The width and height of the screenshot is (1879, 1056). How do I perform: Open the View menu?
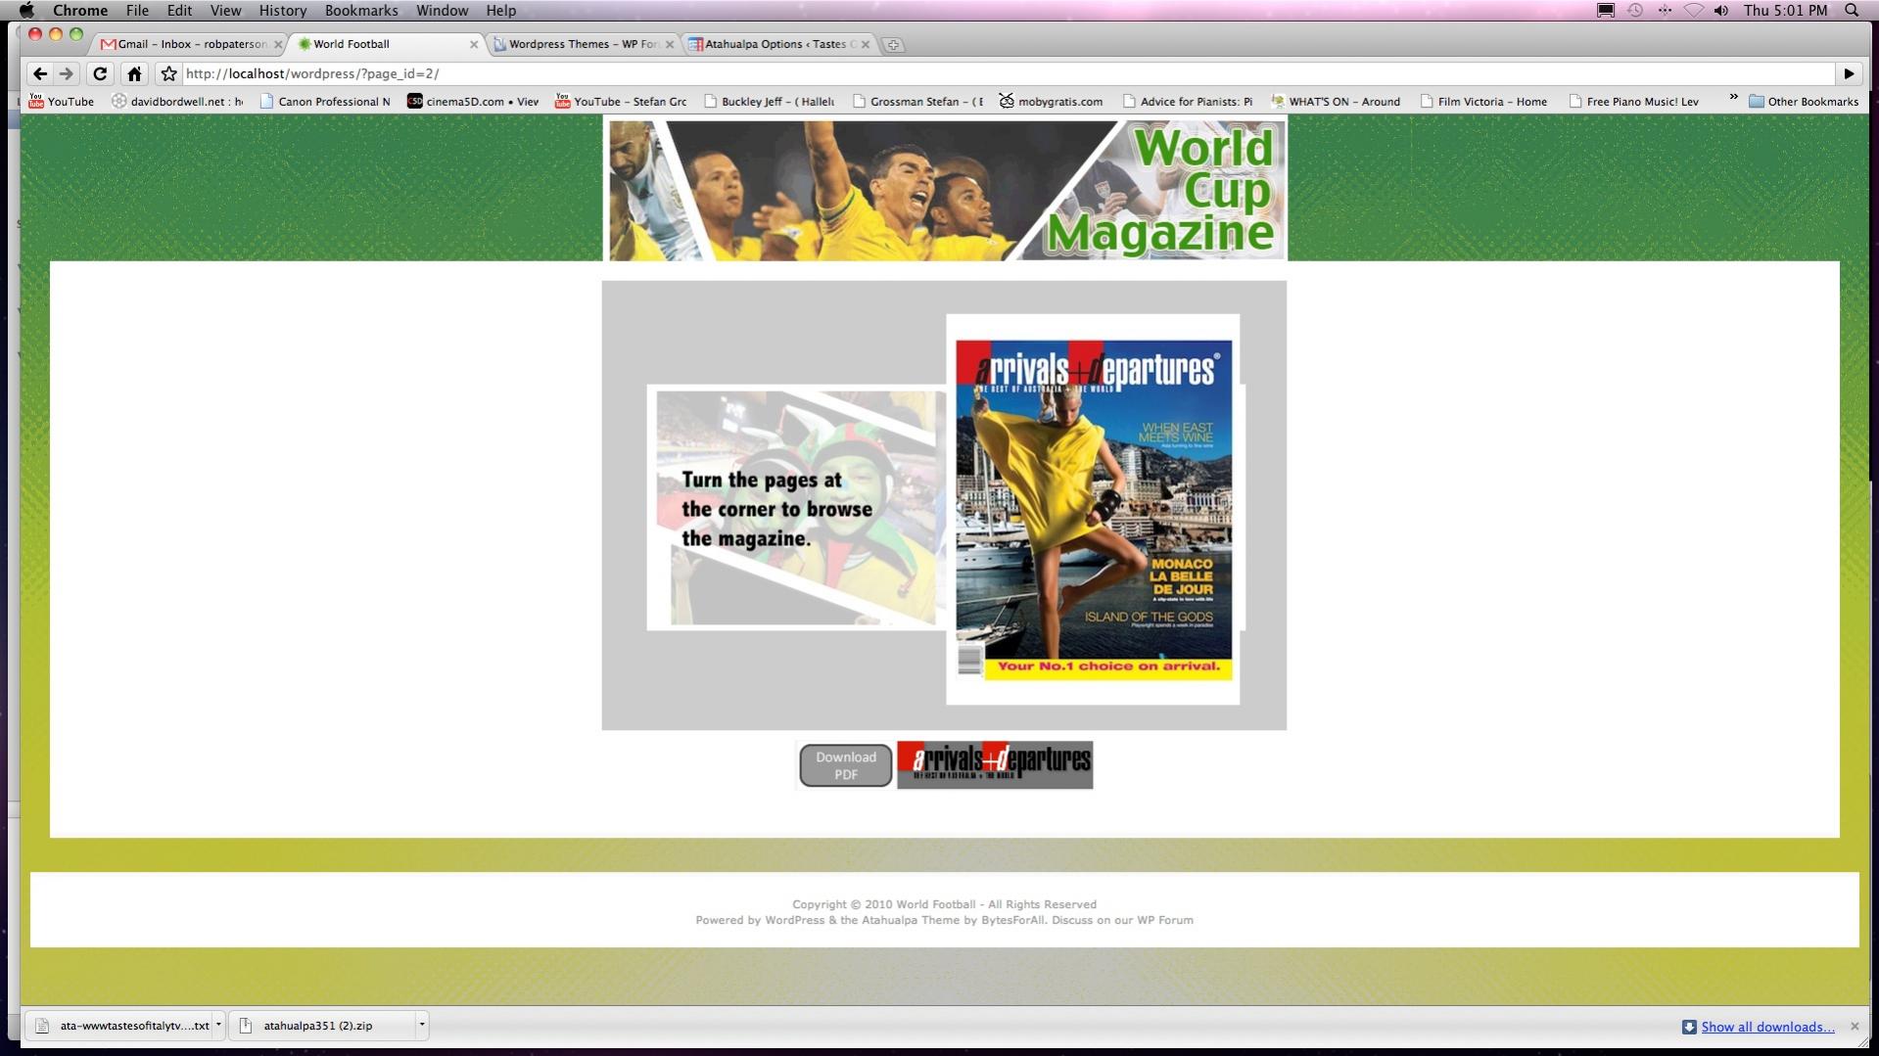pyautogui.click(x=225, y=10)
